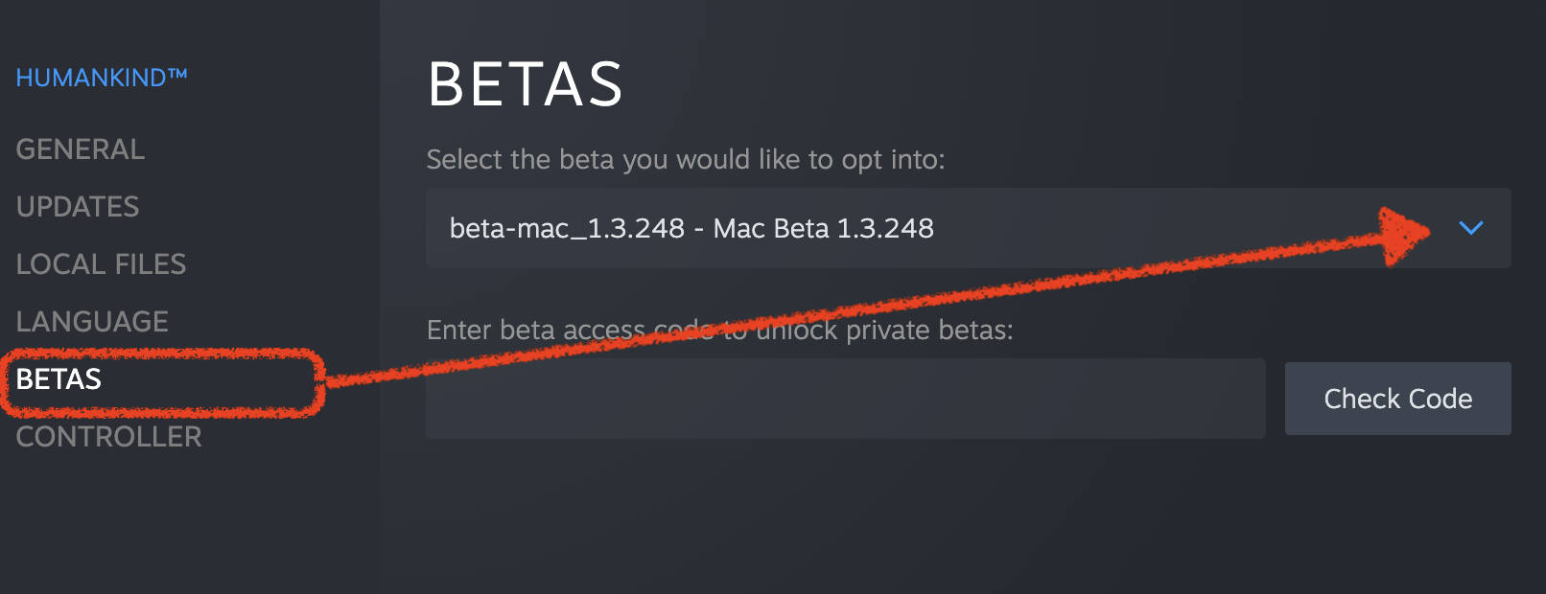The height and width of the screenshot is (594, 1546).
Task: Click the 'beta-mac_1.3.248 - Mac Beta 1.3.248' selection text
Action: pos(691,229)
